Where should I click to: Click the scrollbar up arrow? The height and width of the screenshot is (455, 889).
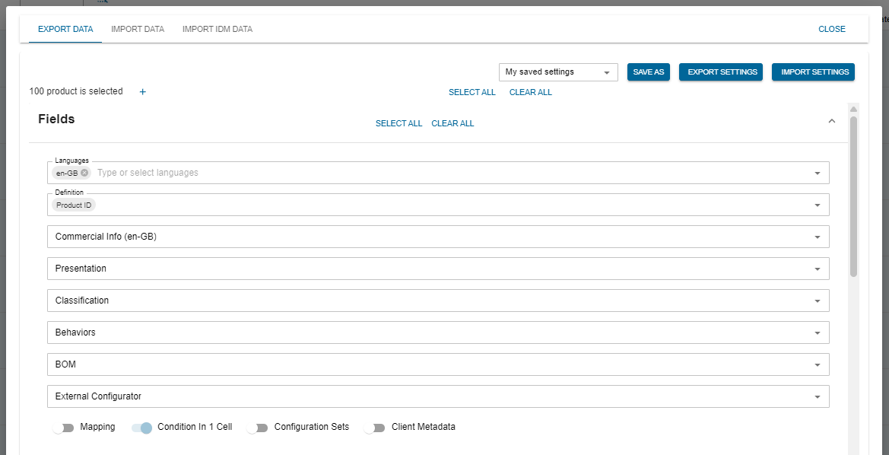[853, 108]
